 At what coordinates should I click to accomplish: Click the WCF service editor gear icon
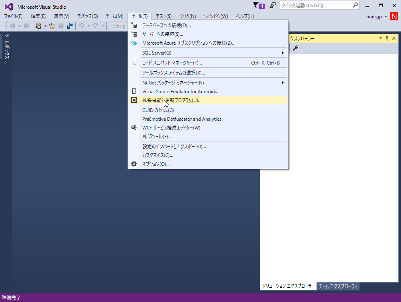coord(134,127)
